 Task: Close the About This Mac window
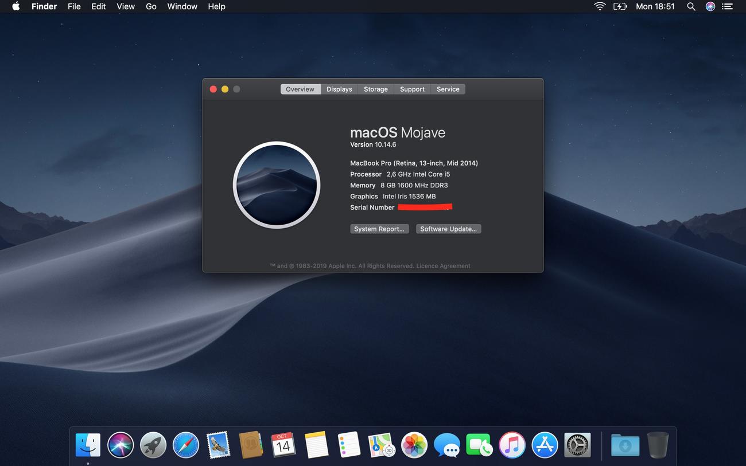[213, 89]
